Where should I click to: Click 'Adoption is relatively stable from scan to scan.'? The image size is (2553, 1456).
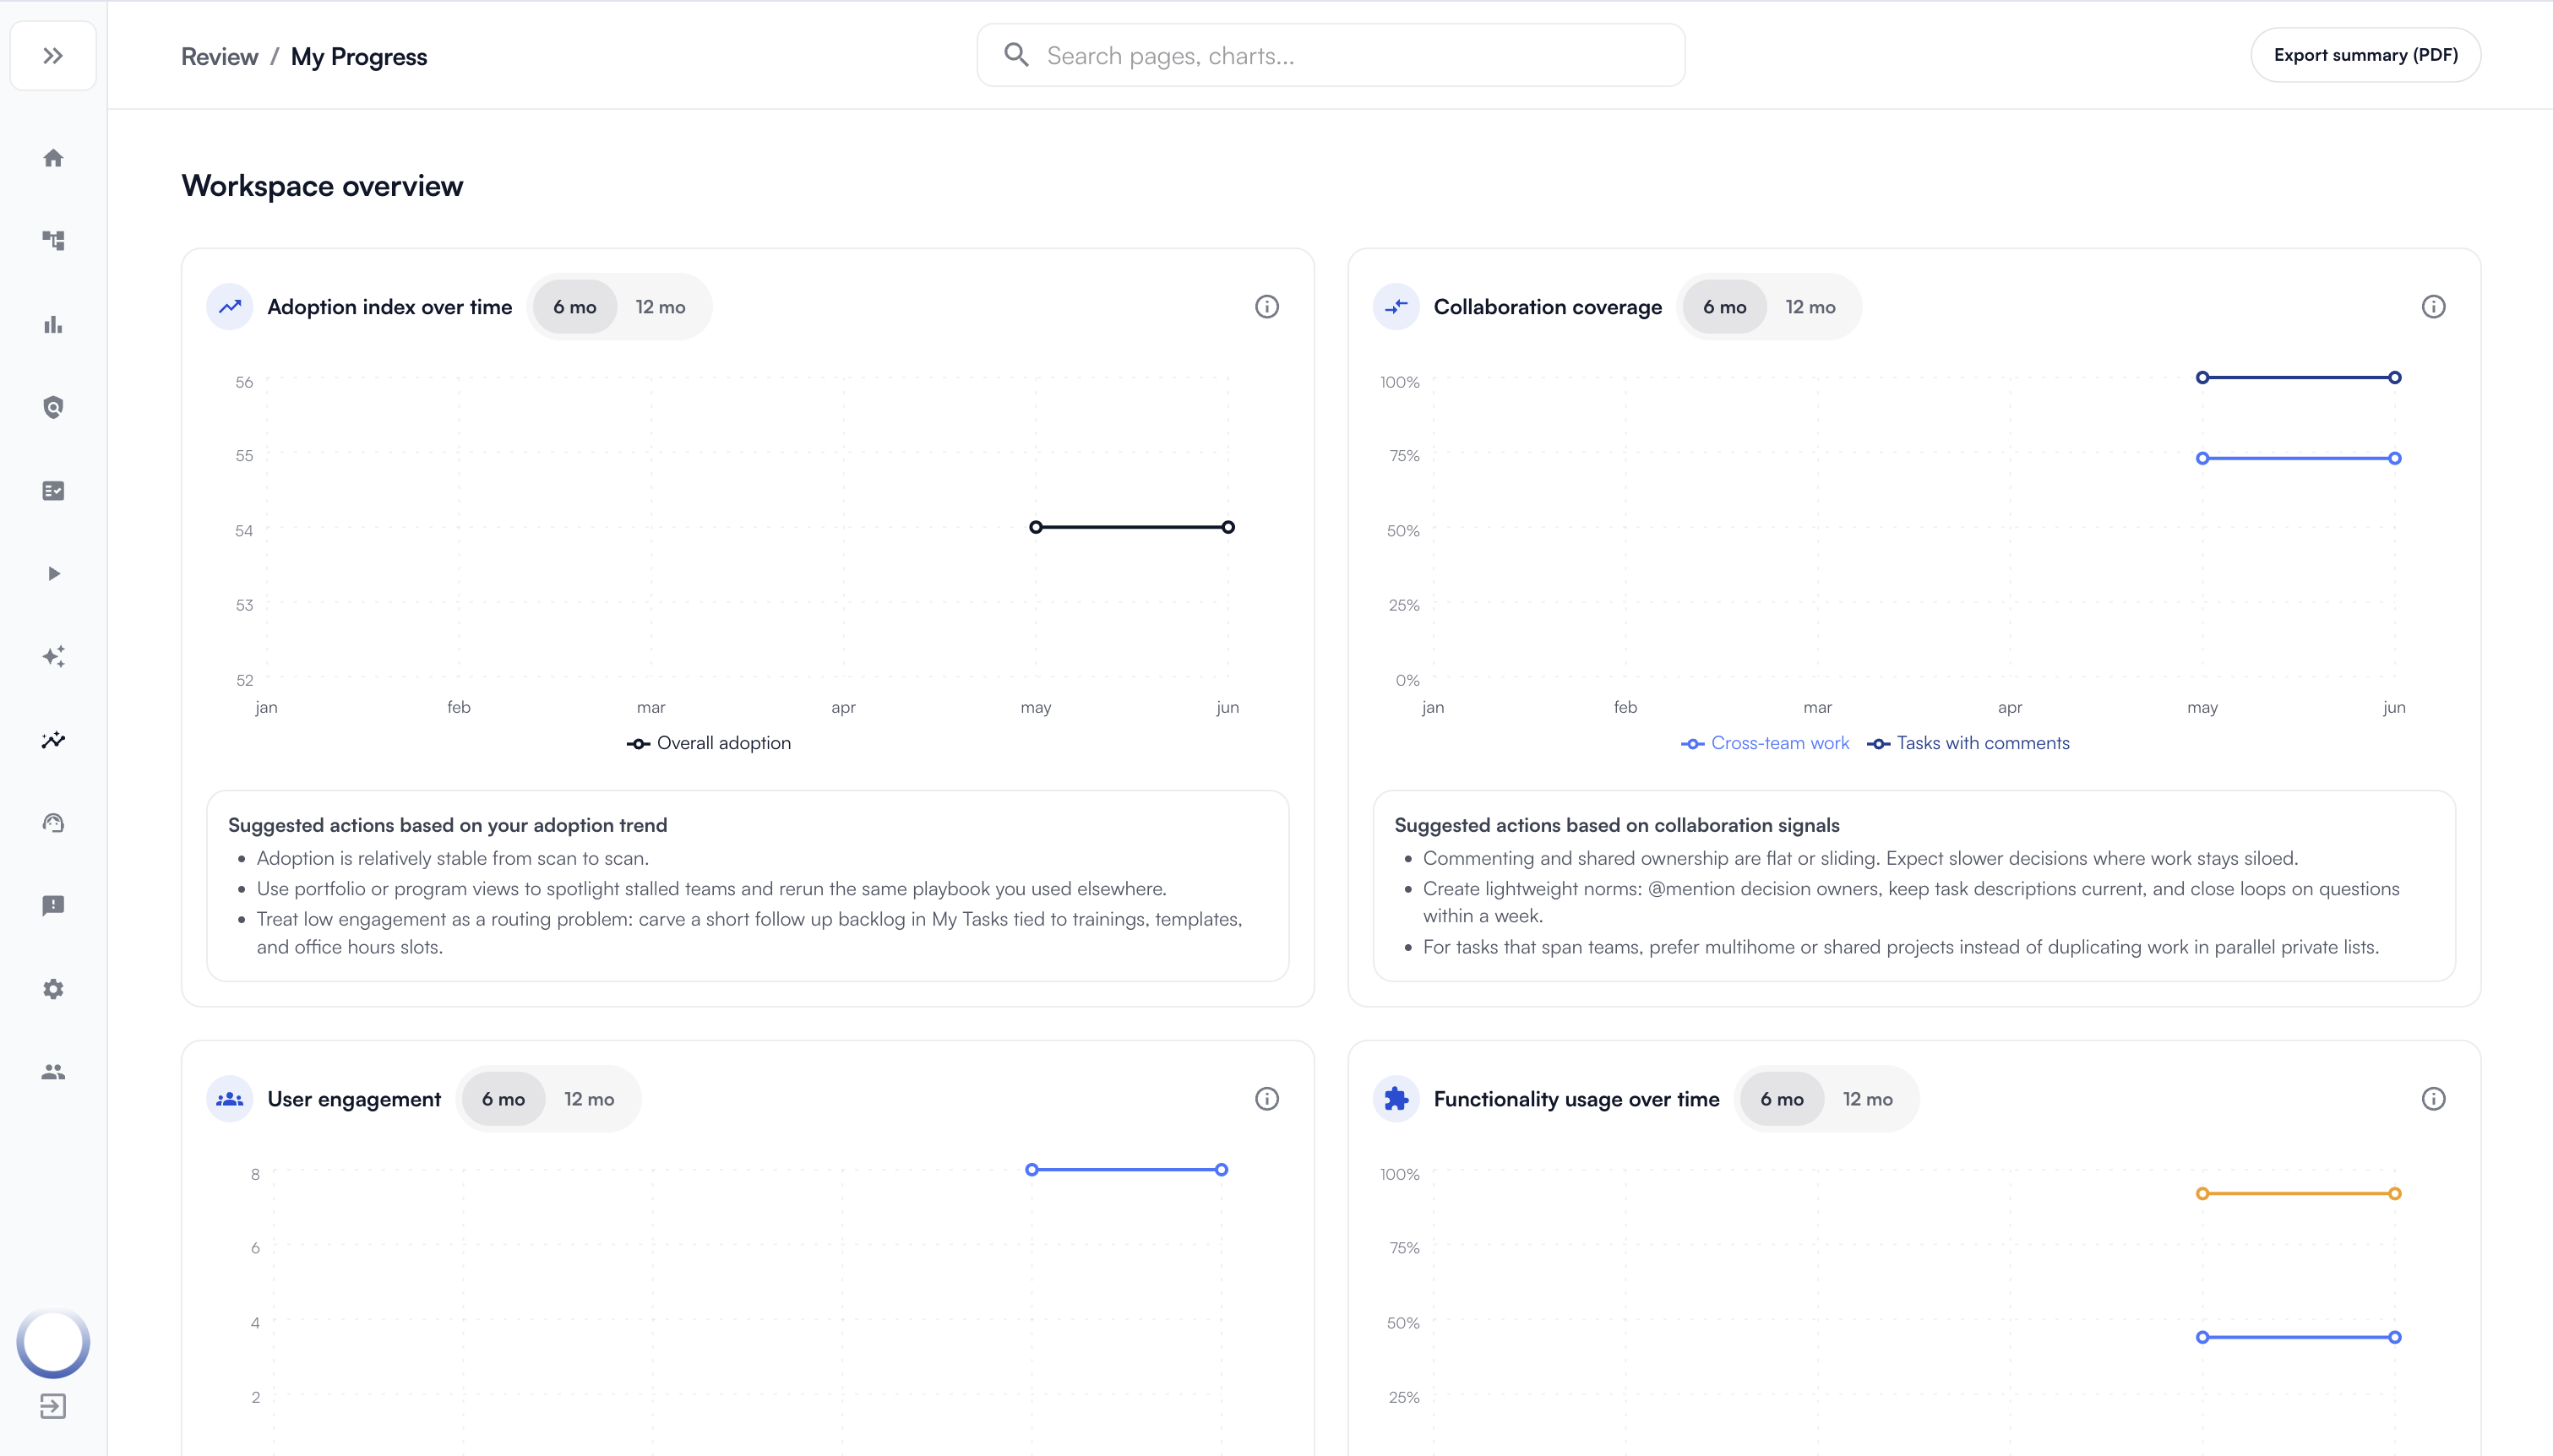click(452, 858)
